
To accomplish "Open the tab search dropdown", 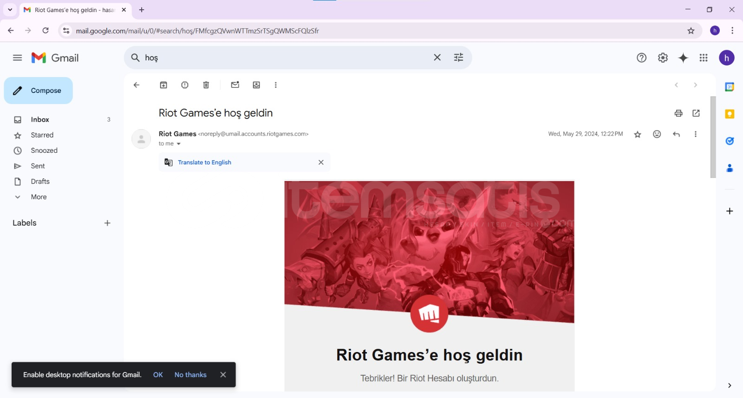I will pos(10,10).
